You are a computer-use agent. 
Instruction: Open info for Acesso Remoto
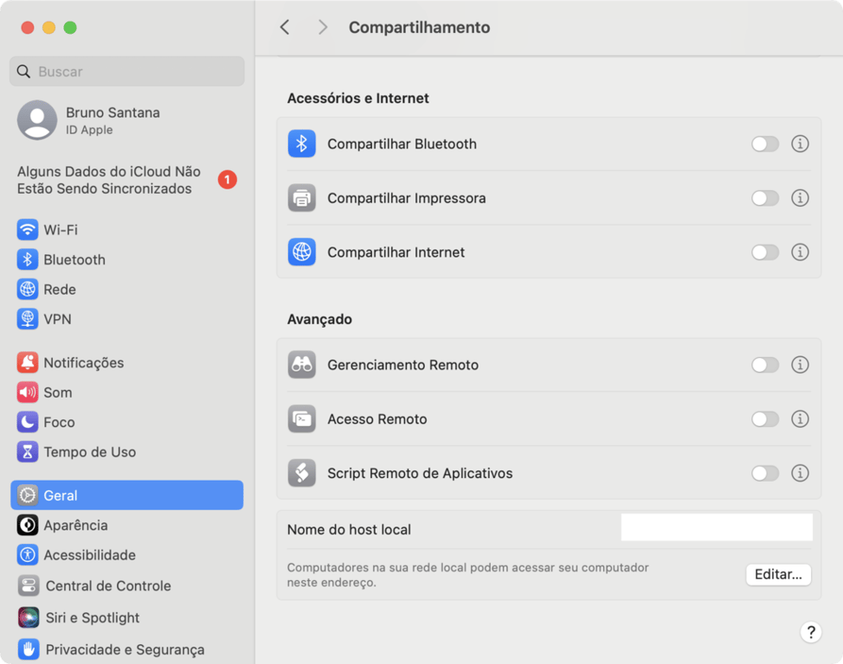801,419
